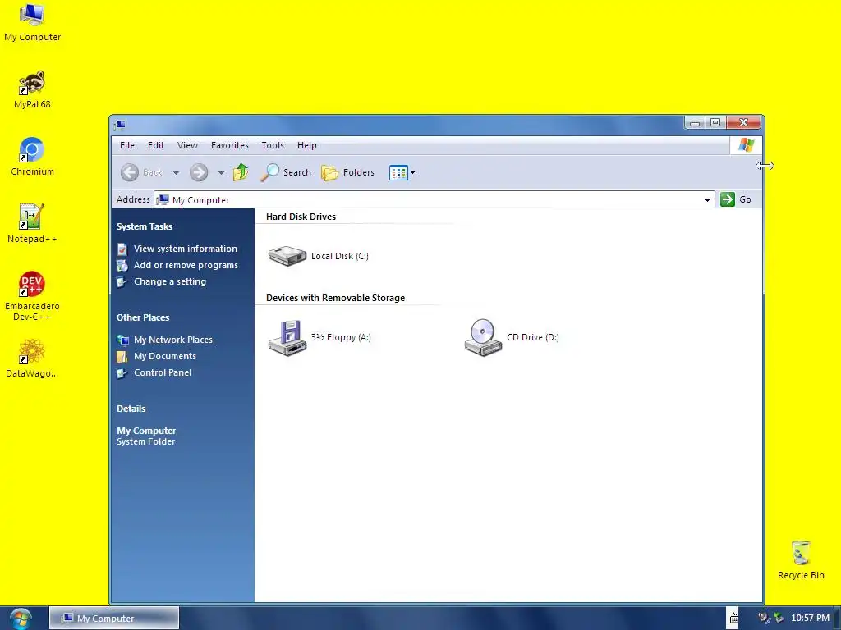The width and height of the screenshot is (841, 630).
Task: Click the Back navigation arrow button
Action: 141,172
